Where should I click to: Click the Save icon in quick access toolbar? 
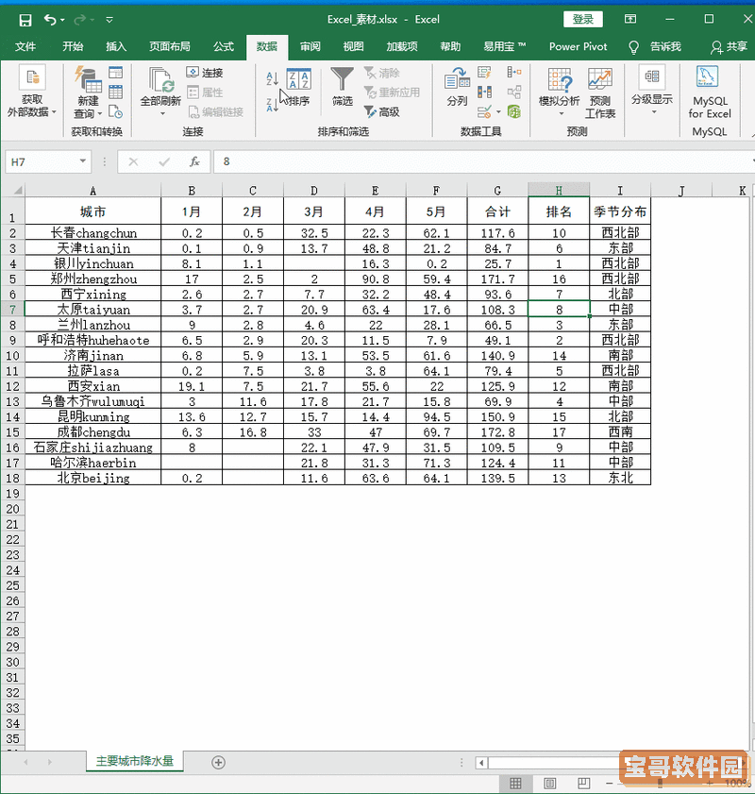[x=25, y=20]
